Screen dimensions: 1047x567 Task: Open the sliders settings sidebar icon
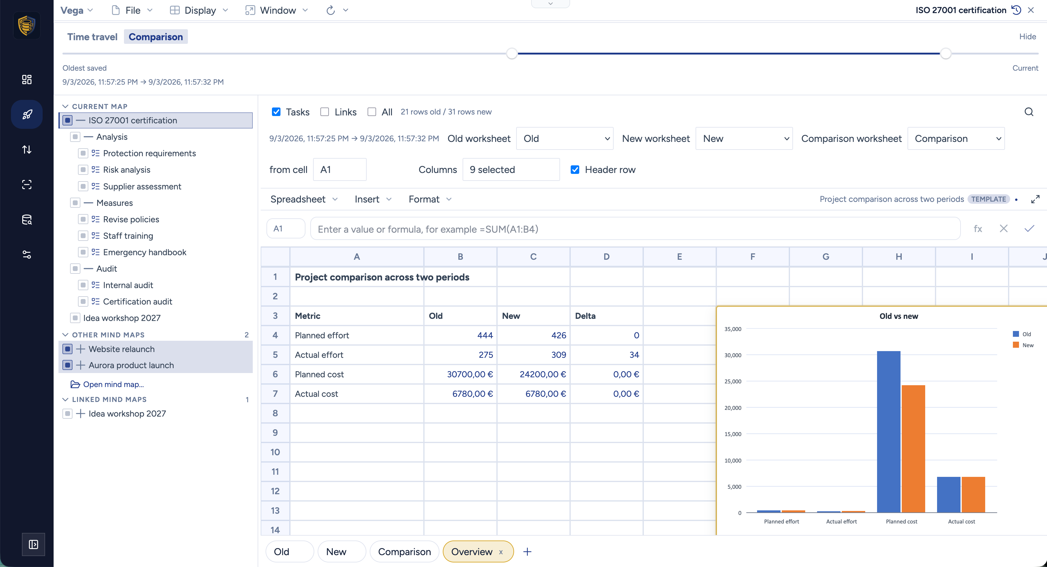pos(27,255)
